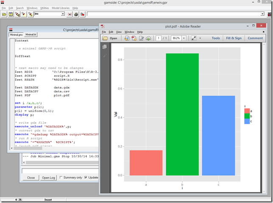Click the cloud upload icon in Adobe Reader
Viewport: 273px width, 203px height.
[x=148, y=38]
